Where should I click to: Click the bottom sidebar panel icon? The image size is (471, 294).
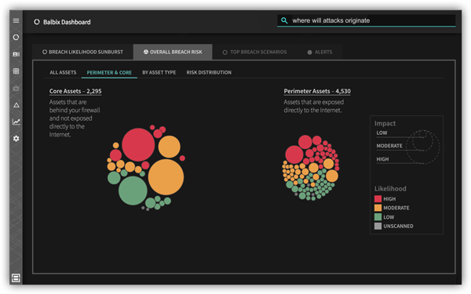pos(16,278)
